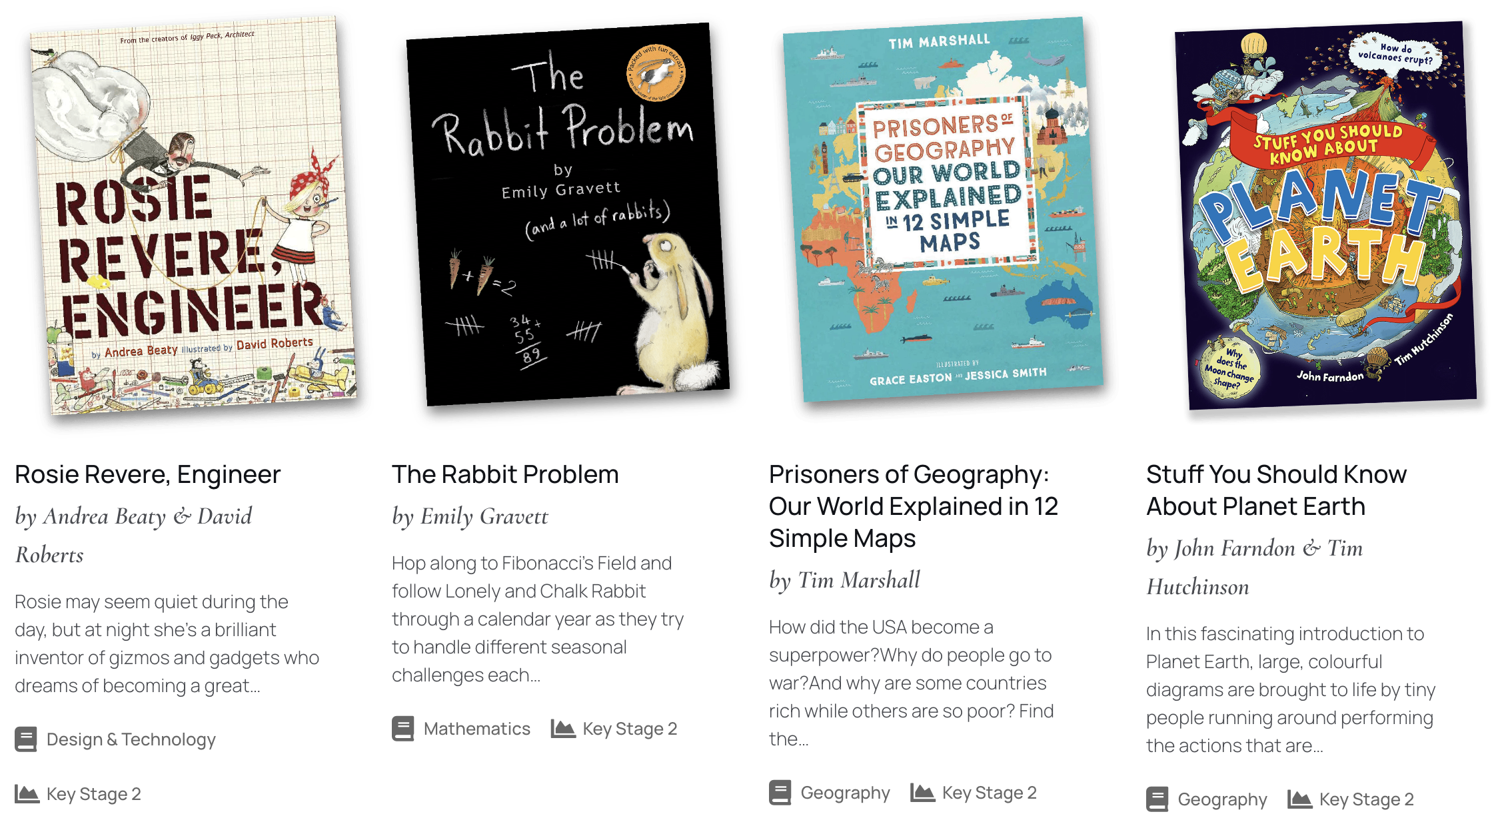
Task: Open the Rosie Revere, Engineer cover image
Action: 192,214
